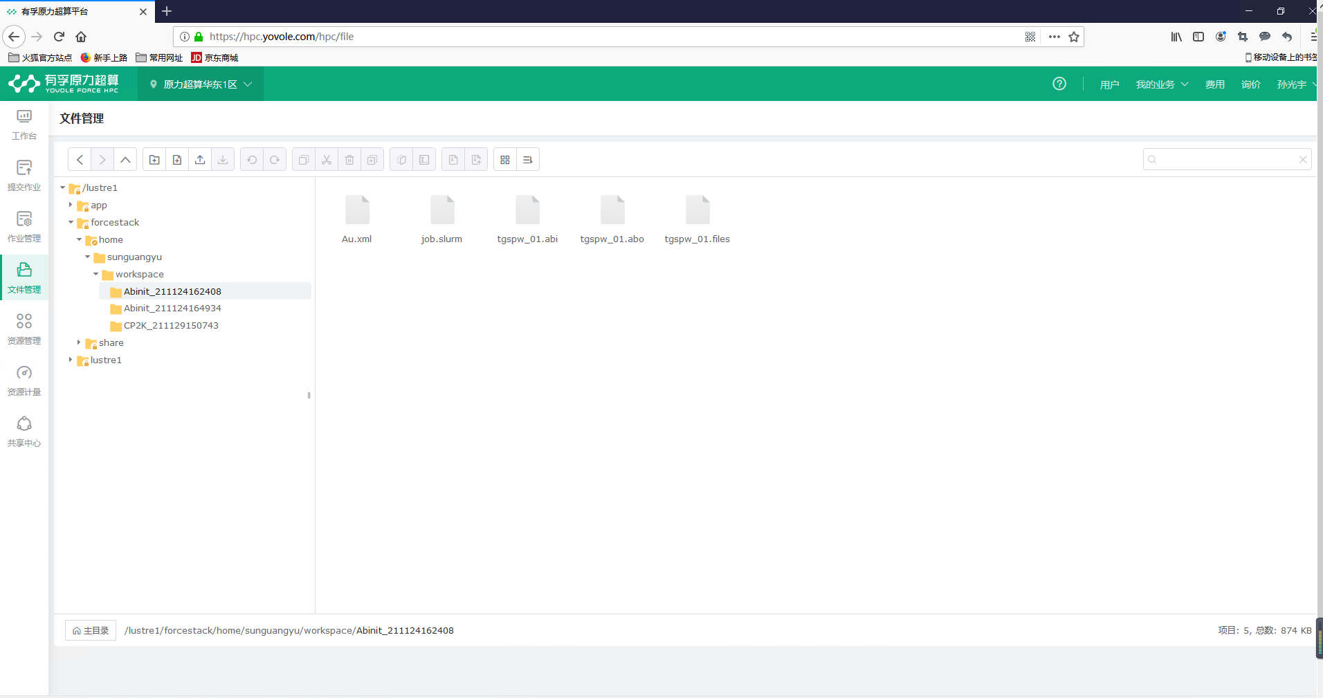This screenshot has width=1323, height=698.
Task: Click the 主目录 home directory button
Action: coord(91,630)
